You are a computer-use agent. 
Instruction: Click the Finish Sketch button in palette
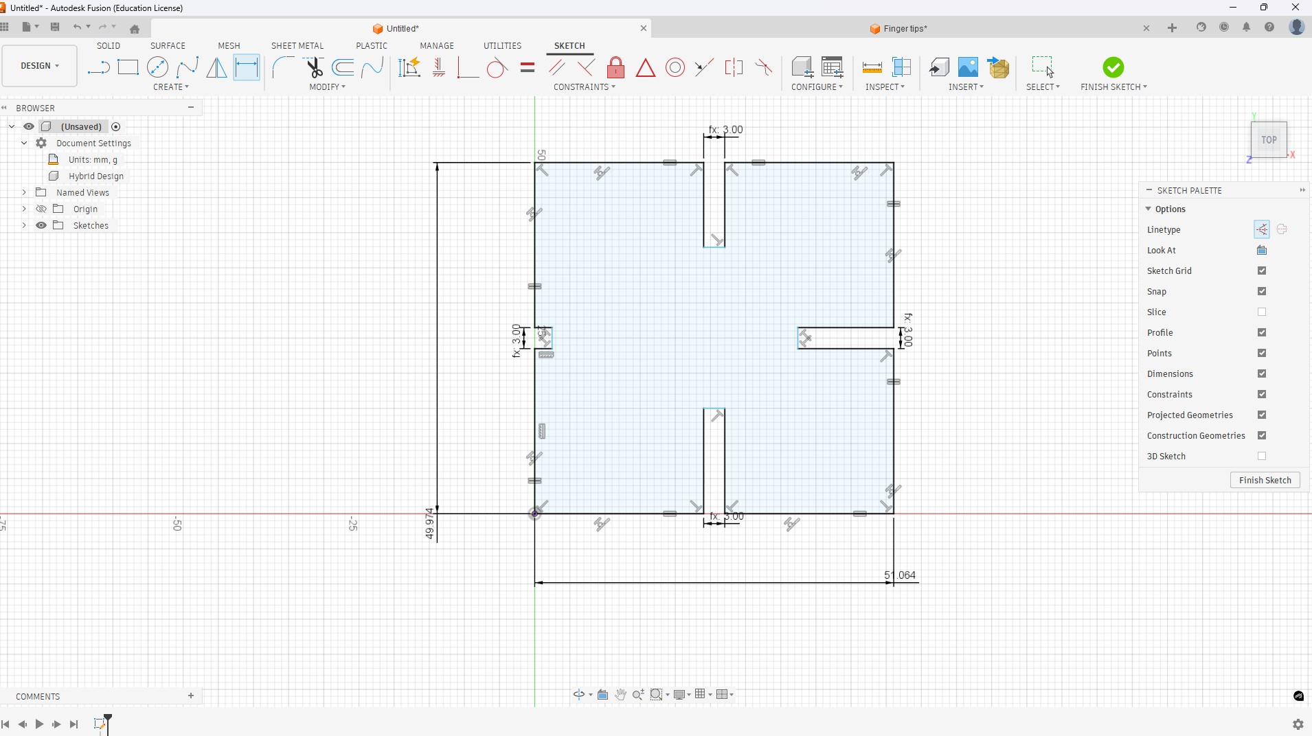point(1265,481)
